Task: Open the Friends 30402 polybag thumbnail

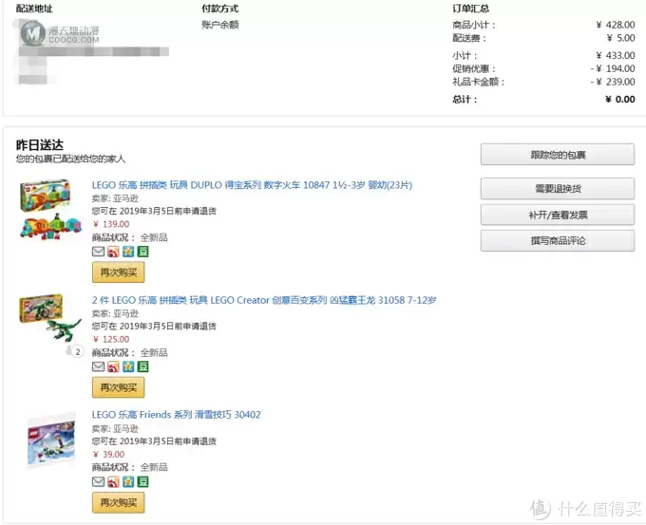Action: pos(51,441)
